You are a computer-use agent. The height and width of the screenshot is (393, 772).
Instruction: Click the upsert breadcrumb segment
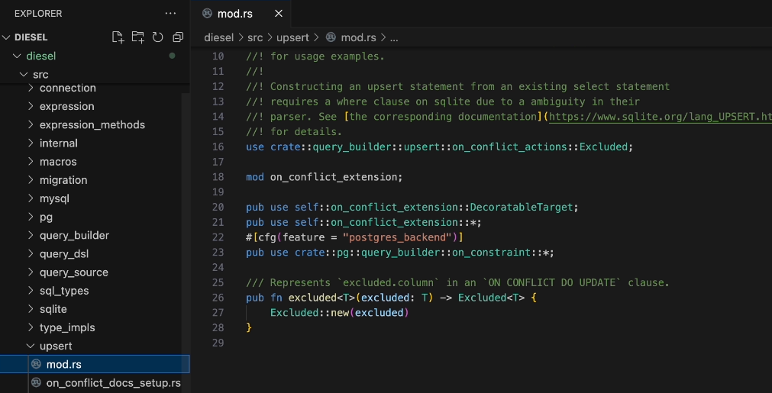293,37
